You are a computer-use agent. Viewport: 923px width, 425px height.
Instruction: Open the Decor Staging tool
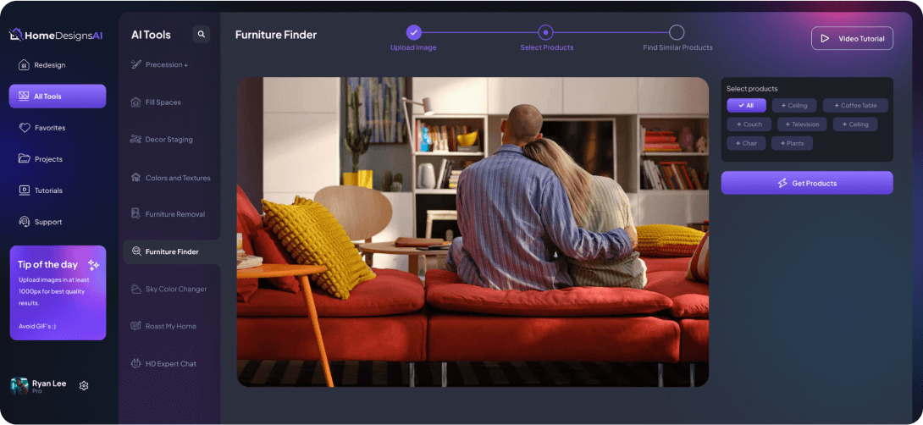coord(169,139)
